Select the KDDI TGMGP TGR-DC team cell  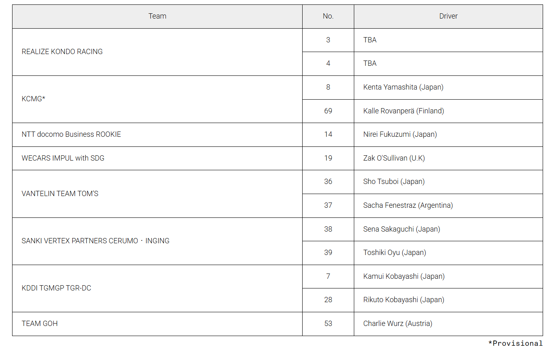56,288
